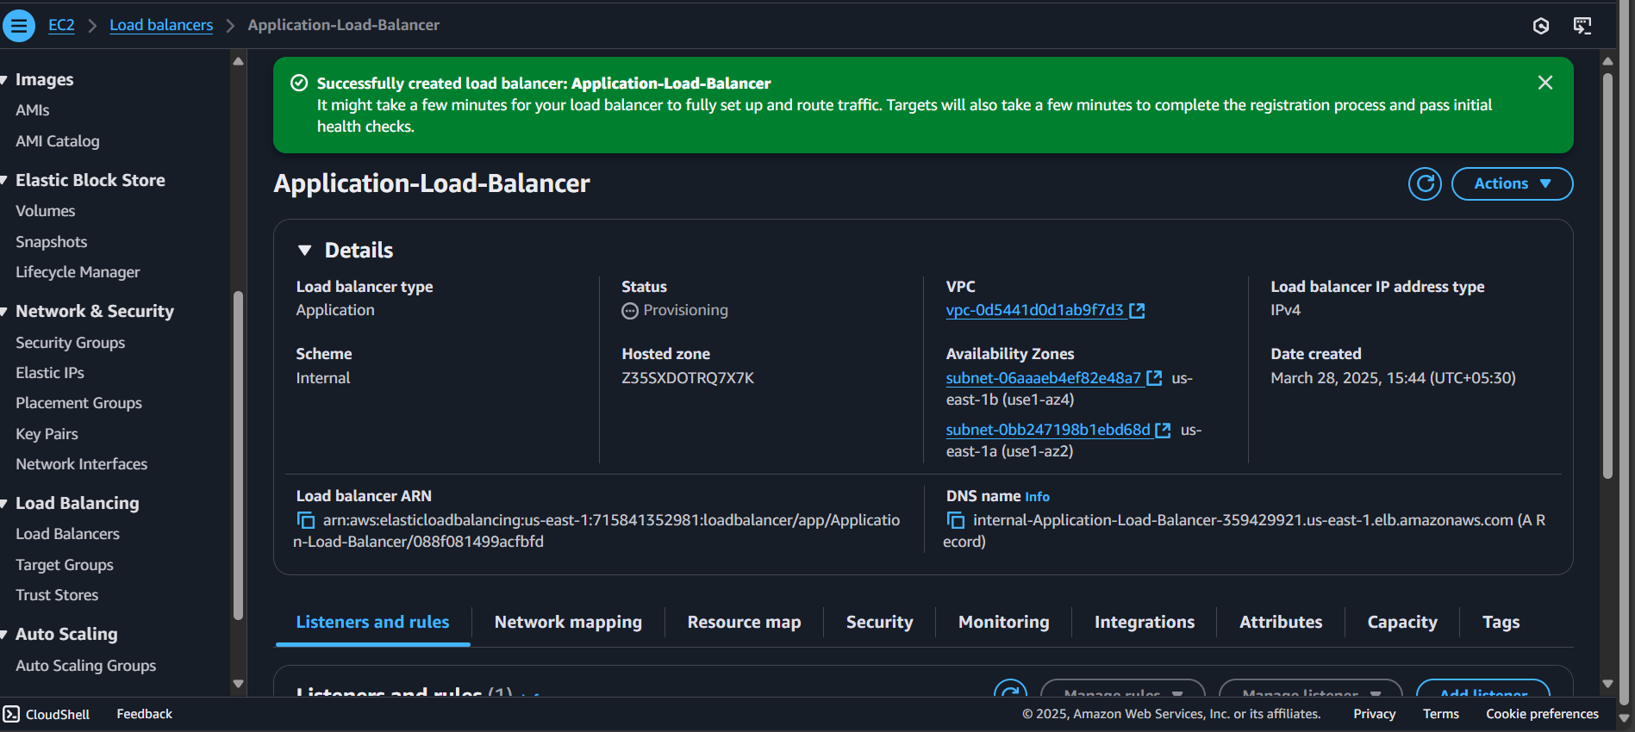The image size is (1635, 732).
Task: Open the CloudShell icon in the footer
Action: 11,714
